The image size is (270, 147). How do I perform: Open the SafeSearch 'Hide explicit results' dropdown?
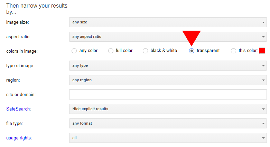click(x=168, y=109)
